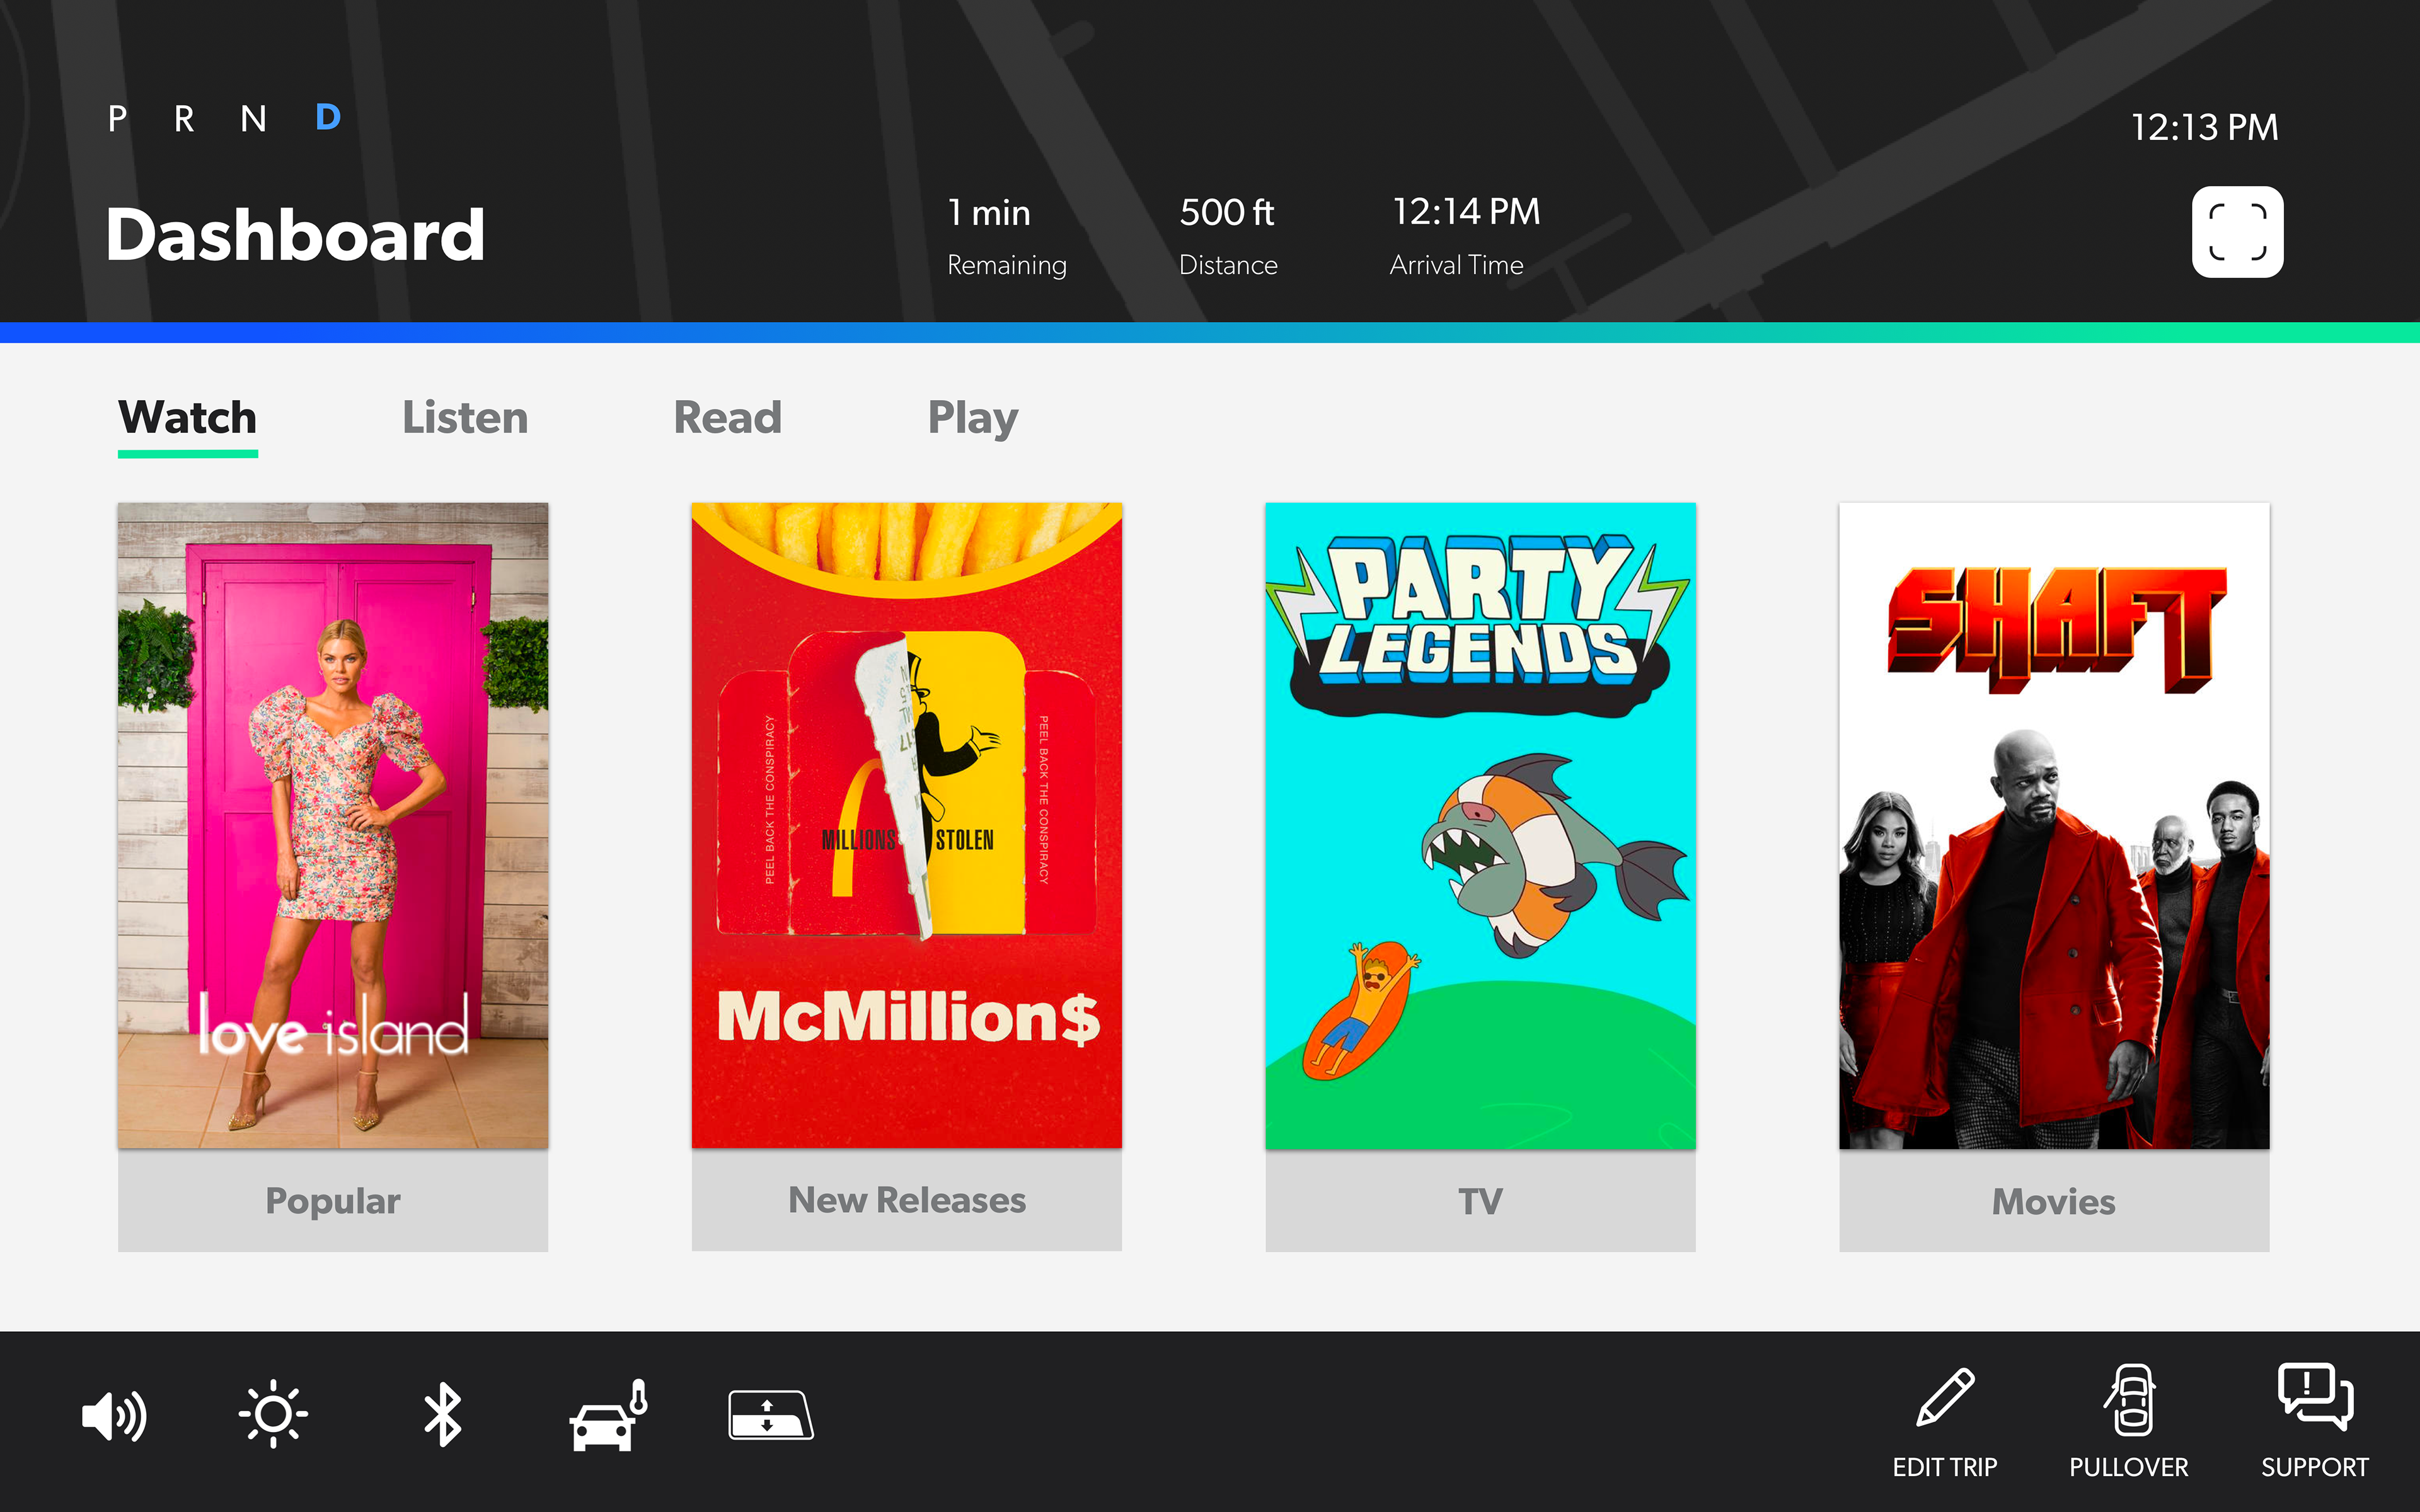The width and height of the screenshot is (2420, 1512).
Task: Click the highlighted D gear indicator
Action: pos(328,118)
